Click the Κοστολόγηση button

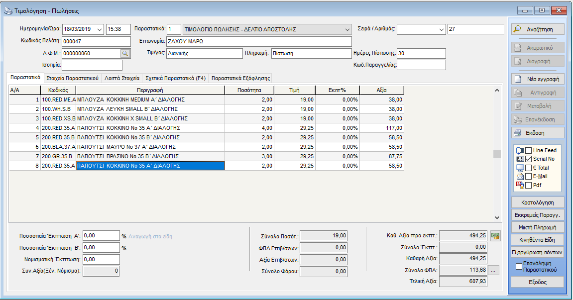coord(538,202)
